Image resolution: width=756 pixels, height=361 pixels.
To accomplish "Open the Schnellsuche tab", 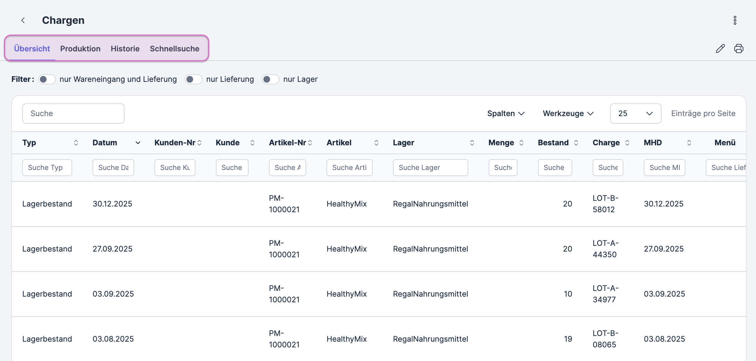I will [175, 49].
